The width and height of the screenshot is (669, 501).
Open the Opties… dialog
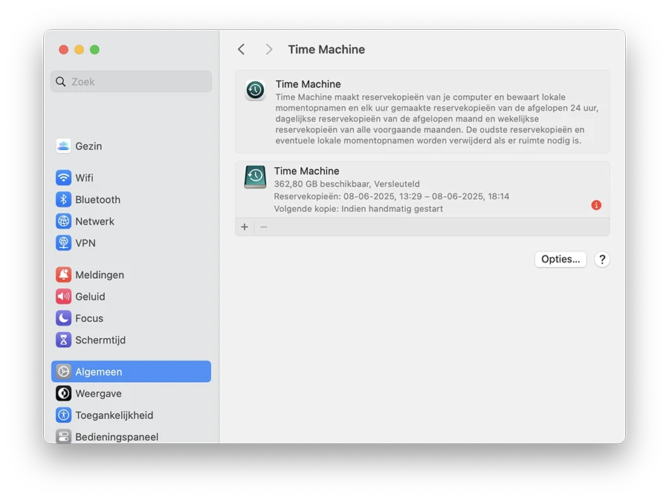click(x=560, y=259)
